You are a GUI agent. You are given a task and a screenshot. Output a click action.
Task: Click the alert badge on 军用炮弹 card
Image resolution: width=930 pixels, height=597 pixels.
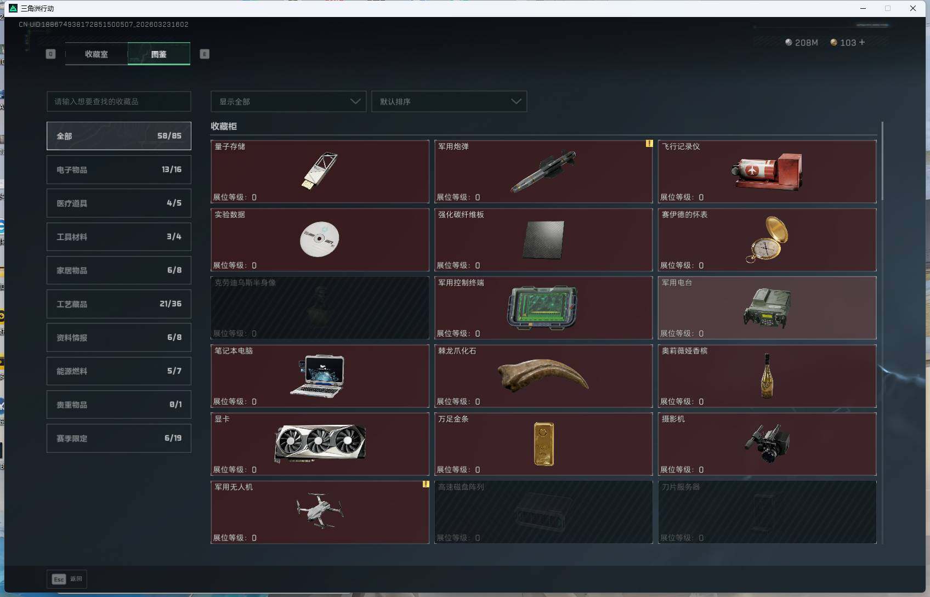point(649,144)
